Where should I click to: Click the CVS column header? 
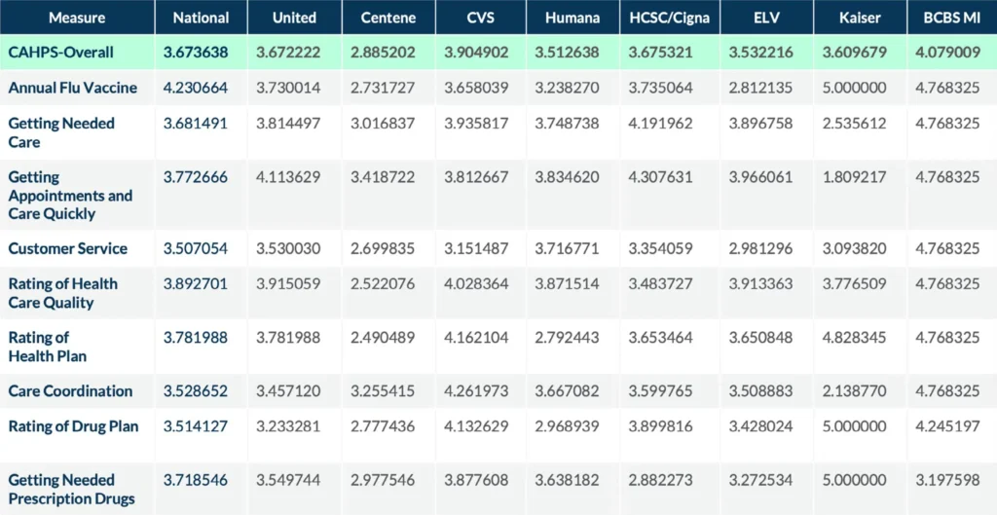(480, 18)
